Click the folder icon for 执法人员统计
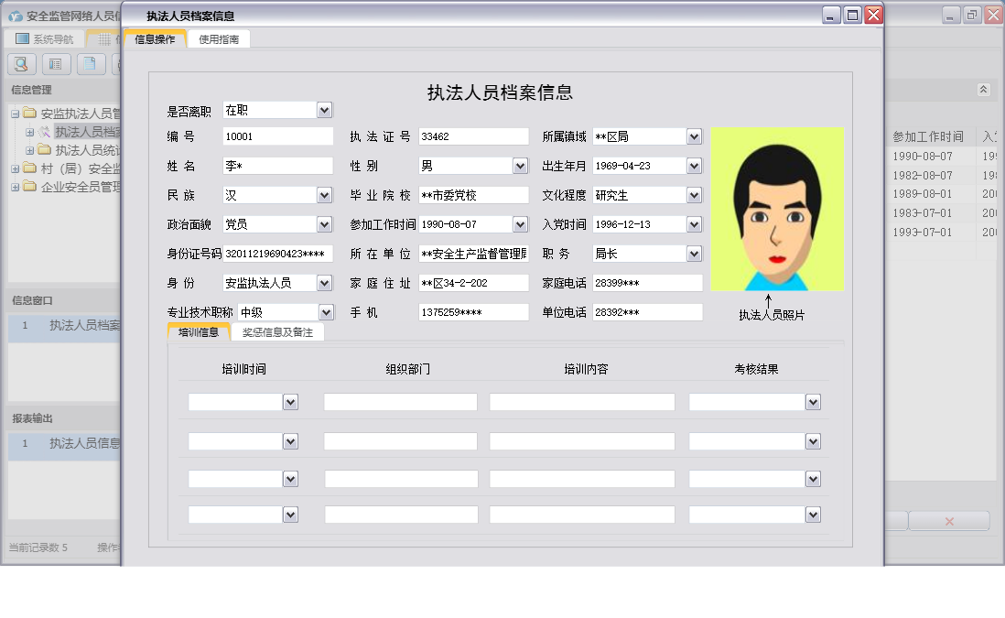Viewport: 1005px width, 618px height. [43, 149]
